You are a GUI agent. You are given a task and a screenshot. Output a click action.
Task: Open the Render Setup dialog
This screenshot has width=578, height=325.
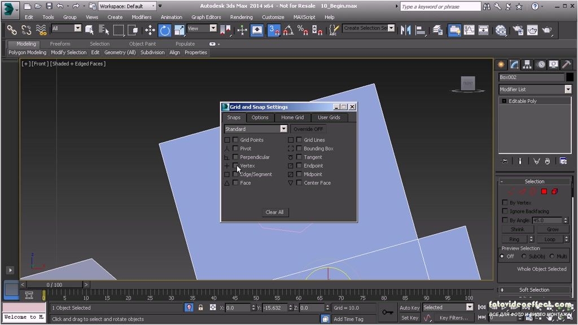point(518,30)
